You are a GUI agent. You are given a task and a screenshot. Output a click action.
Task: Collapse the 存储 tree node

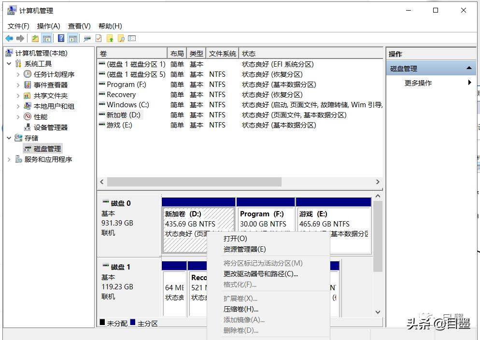tap(9, 138)
